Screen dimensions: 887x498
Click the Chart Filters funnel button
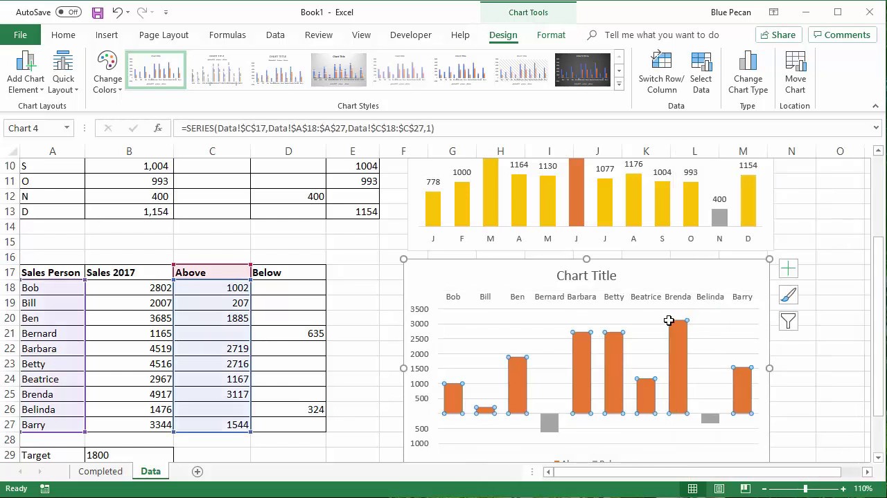(788, 321)
